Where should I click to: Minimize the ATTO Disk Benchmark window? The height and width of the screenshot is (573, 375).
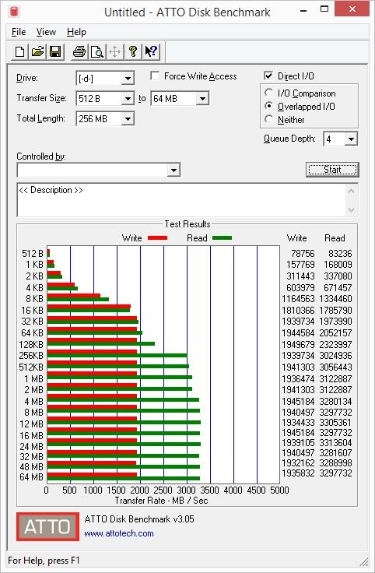point(303,10)
